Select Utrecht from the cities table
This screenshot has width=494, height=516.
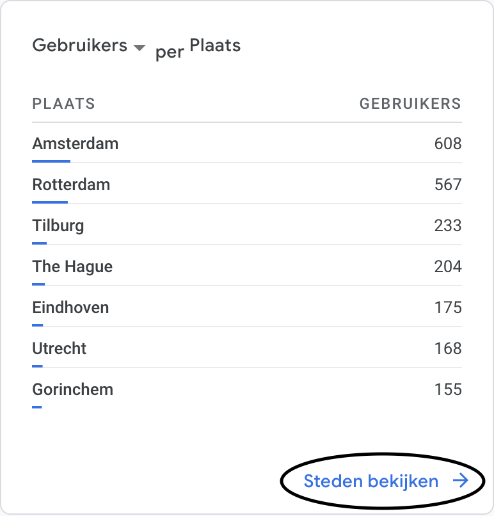coord(60,348)
